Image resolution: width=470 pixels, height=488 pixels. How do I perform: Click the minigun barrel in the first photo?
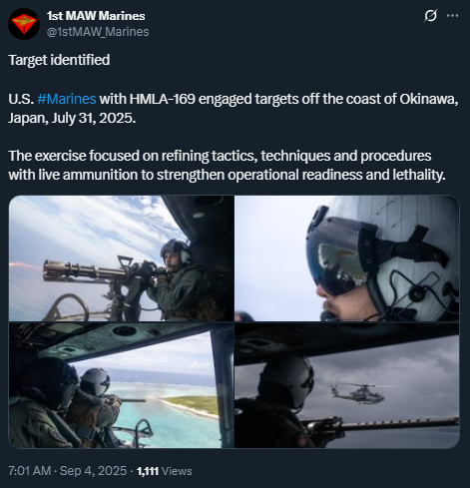tap(85, 271)
